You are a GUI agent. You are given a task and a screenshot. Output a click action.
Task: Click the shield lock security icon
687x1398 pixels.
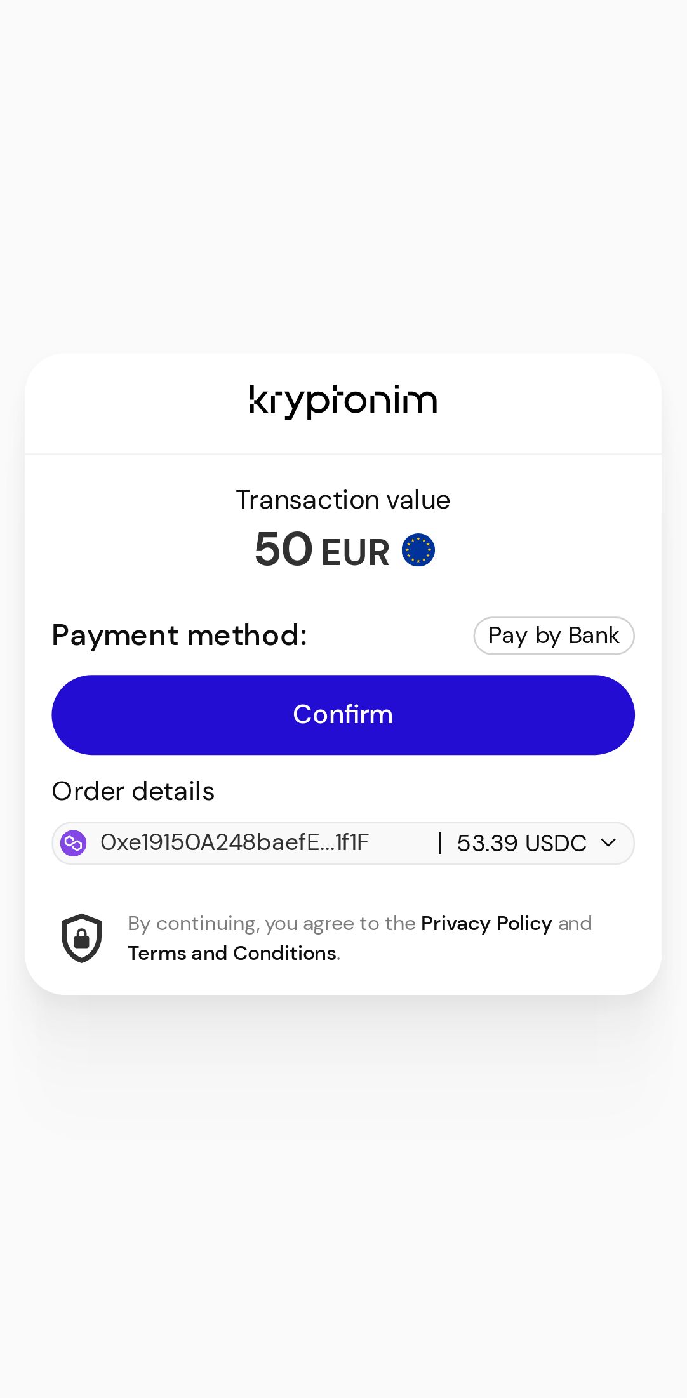tap(81, 938)
